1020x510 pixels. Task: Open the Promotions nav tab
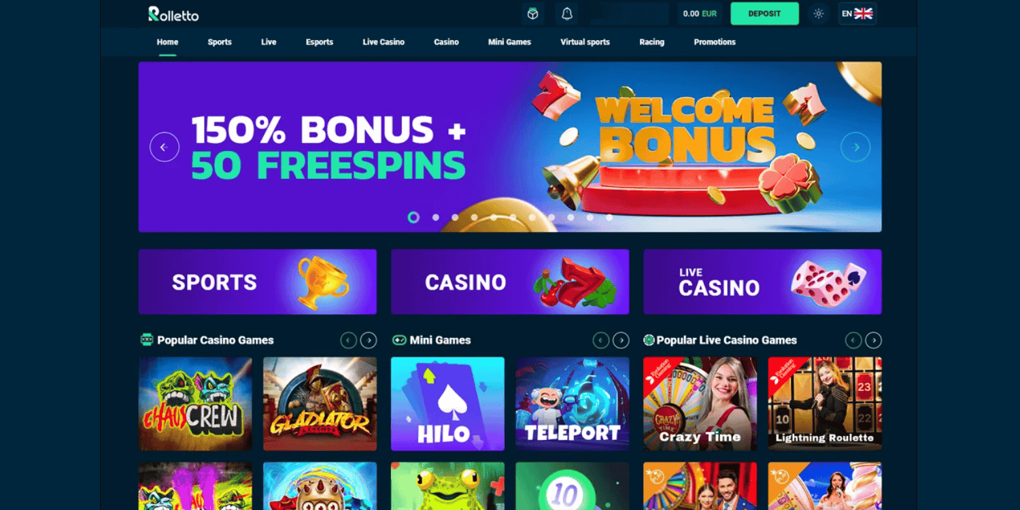[x=715, y=42]
